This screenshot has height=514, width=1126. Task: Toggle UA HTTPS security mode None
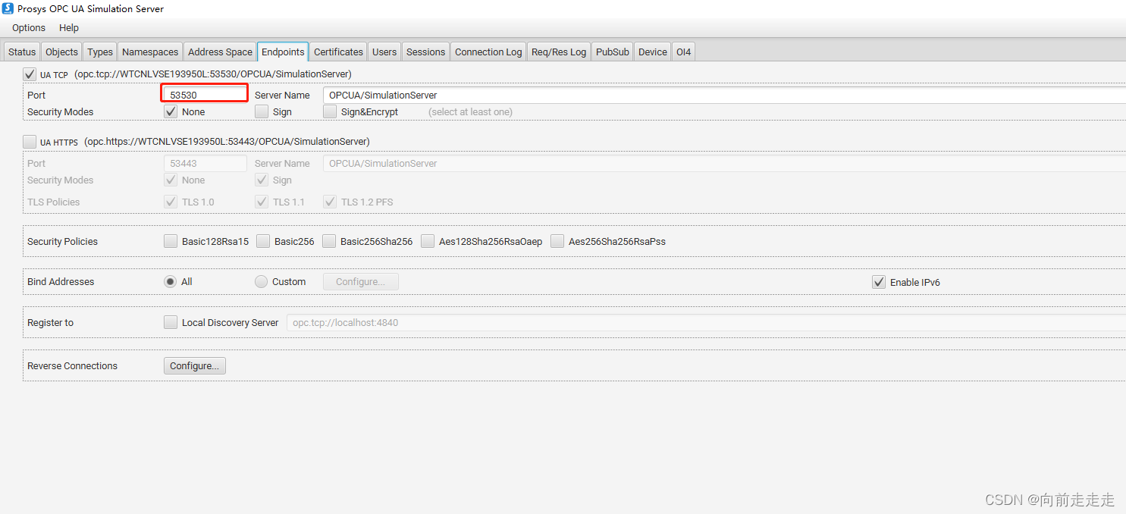coord(171,180)
